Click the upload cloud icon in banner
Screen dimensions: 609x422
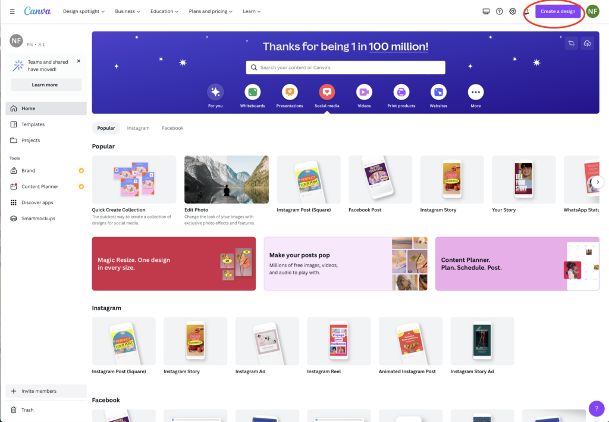click(x=587, y=43)
